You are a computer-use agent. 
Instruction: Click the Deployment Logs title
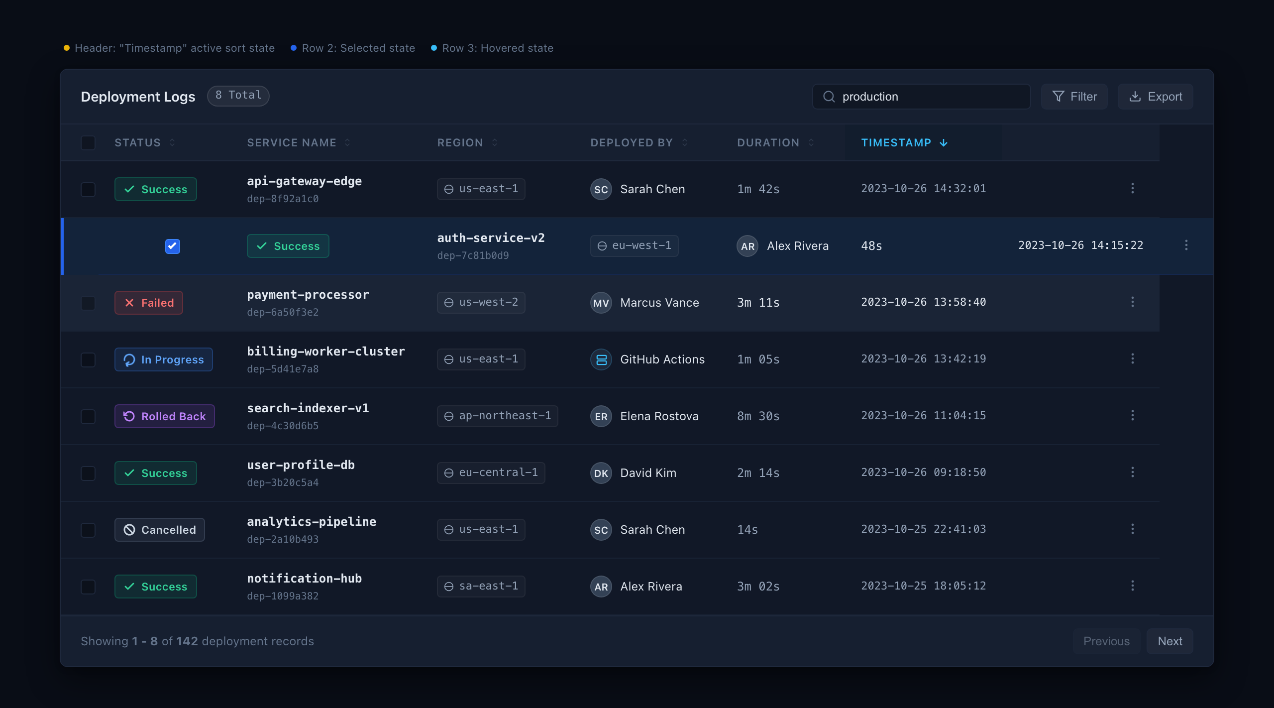138,97
